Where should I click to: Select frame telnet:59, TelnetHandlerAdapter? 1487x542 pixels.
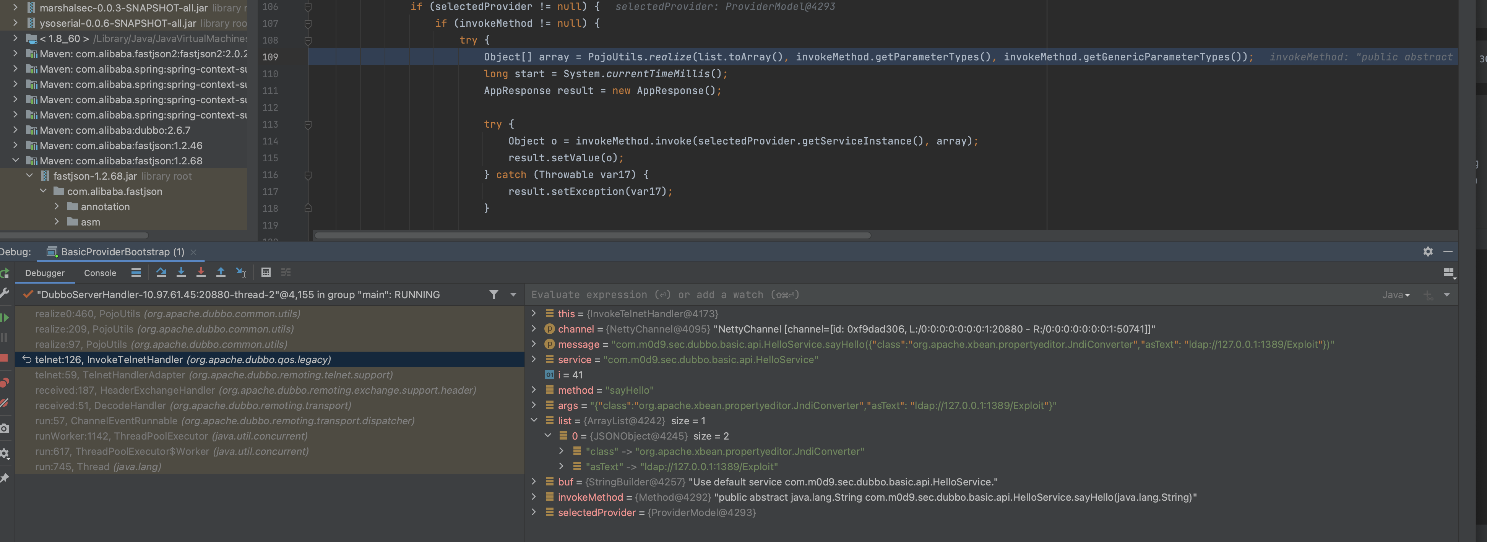[x=269, y=375]
